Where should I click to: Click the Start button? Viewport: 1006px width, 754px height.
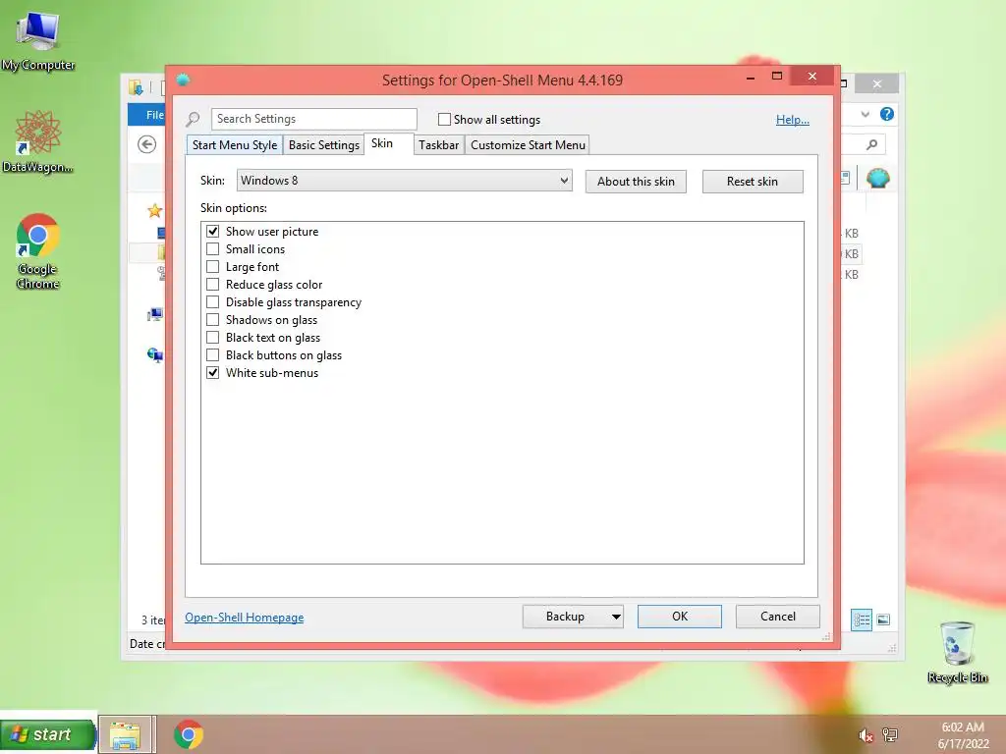[x=48, y=734]
